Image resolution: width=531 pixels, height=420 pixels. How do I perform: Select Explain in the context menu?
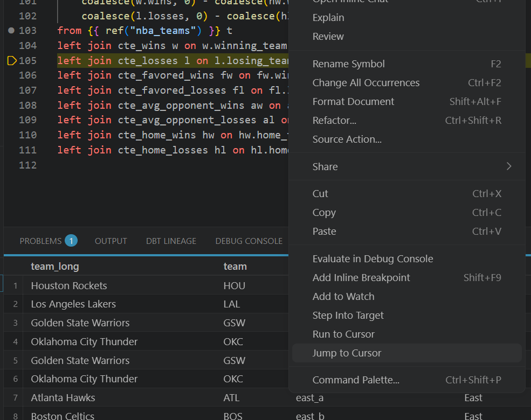[x=406, y=18]
